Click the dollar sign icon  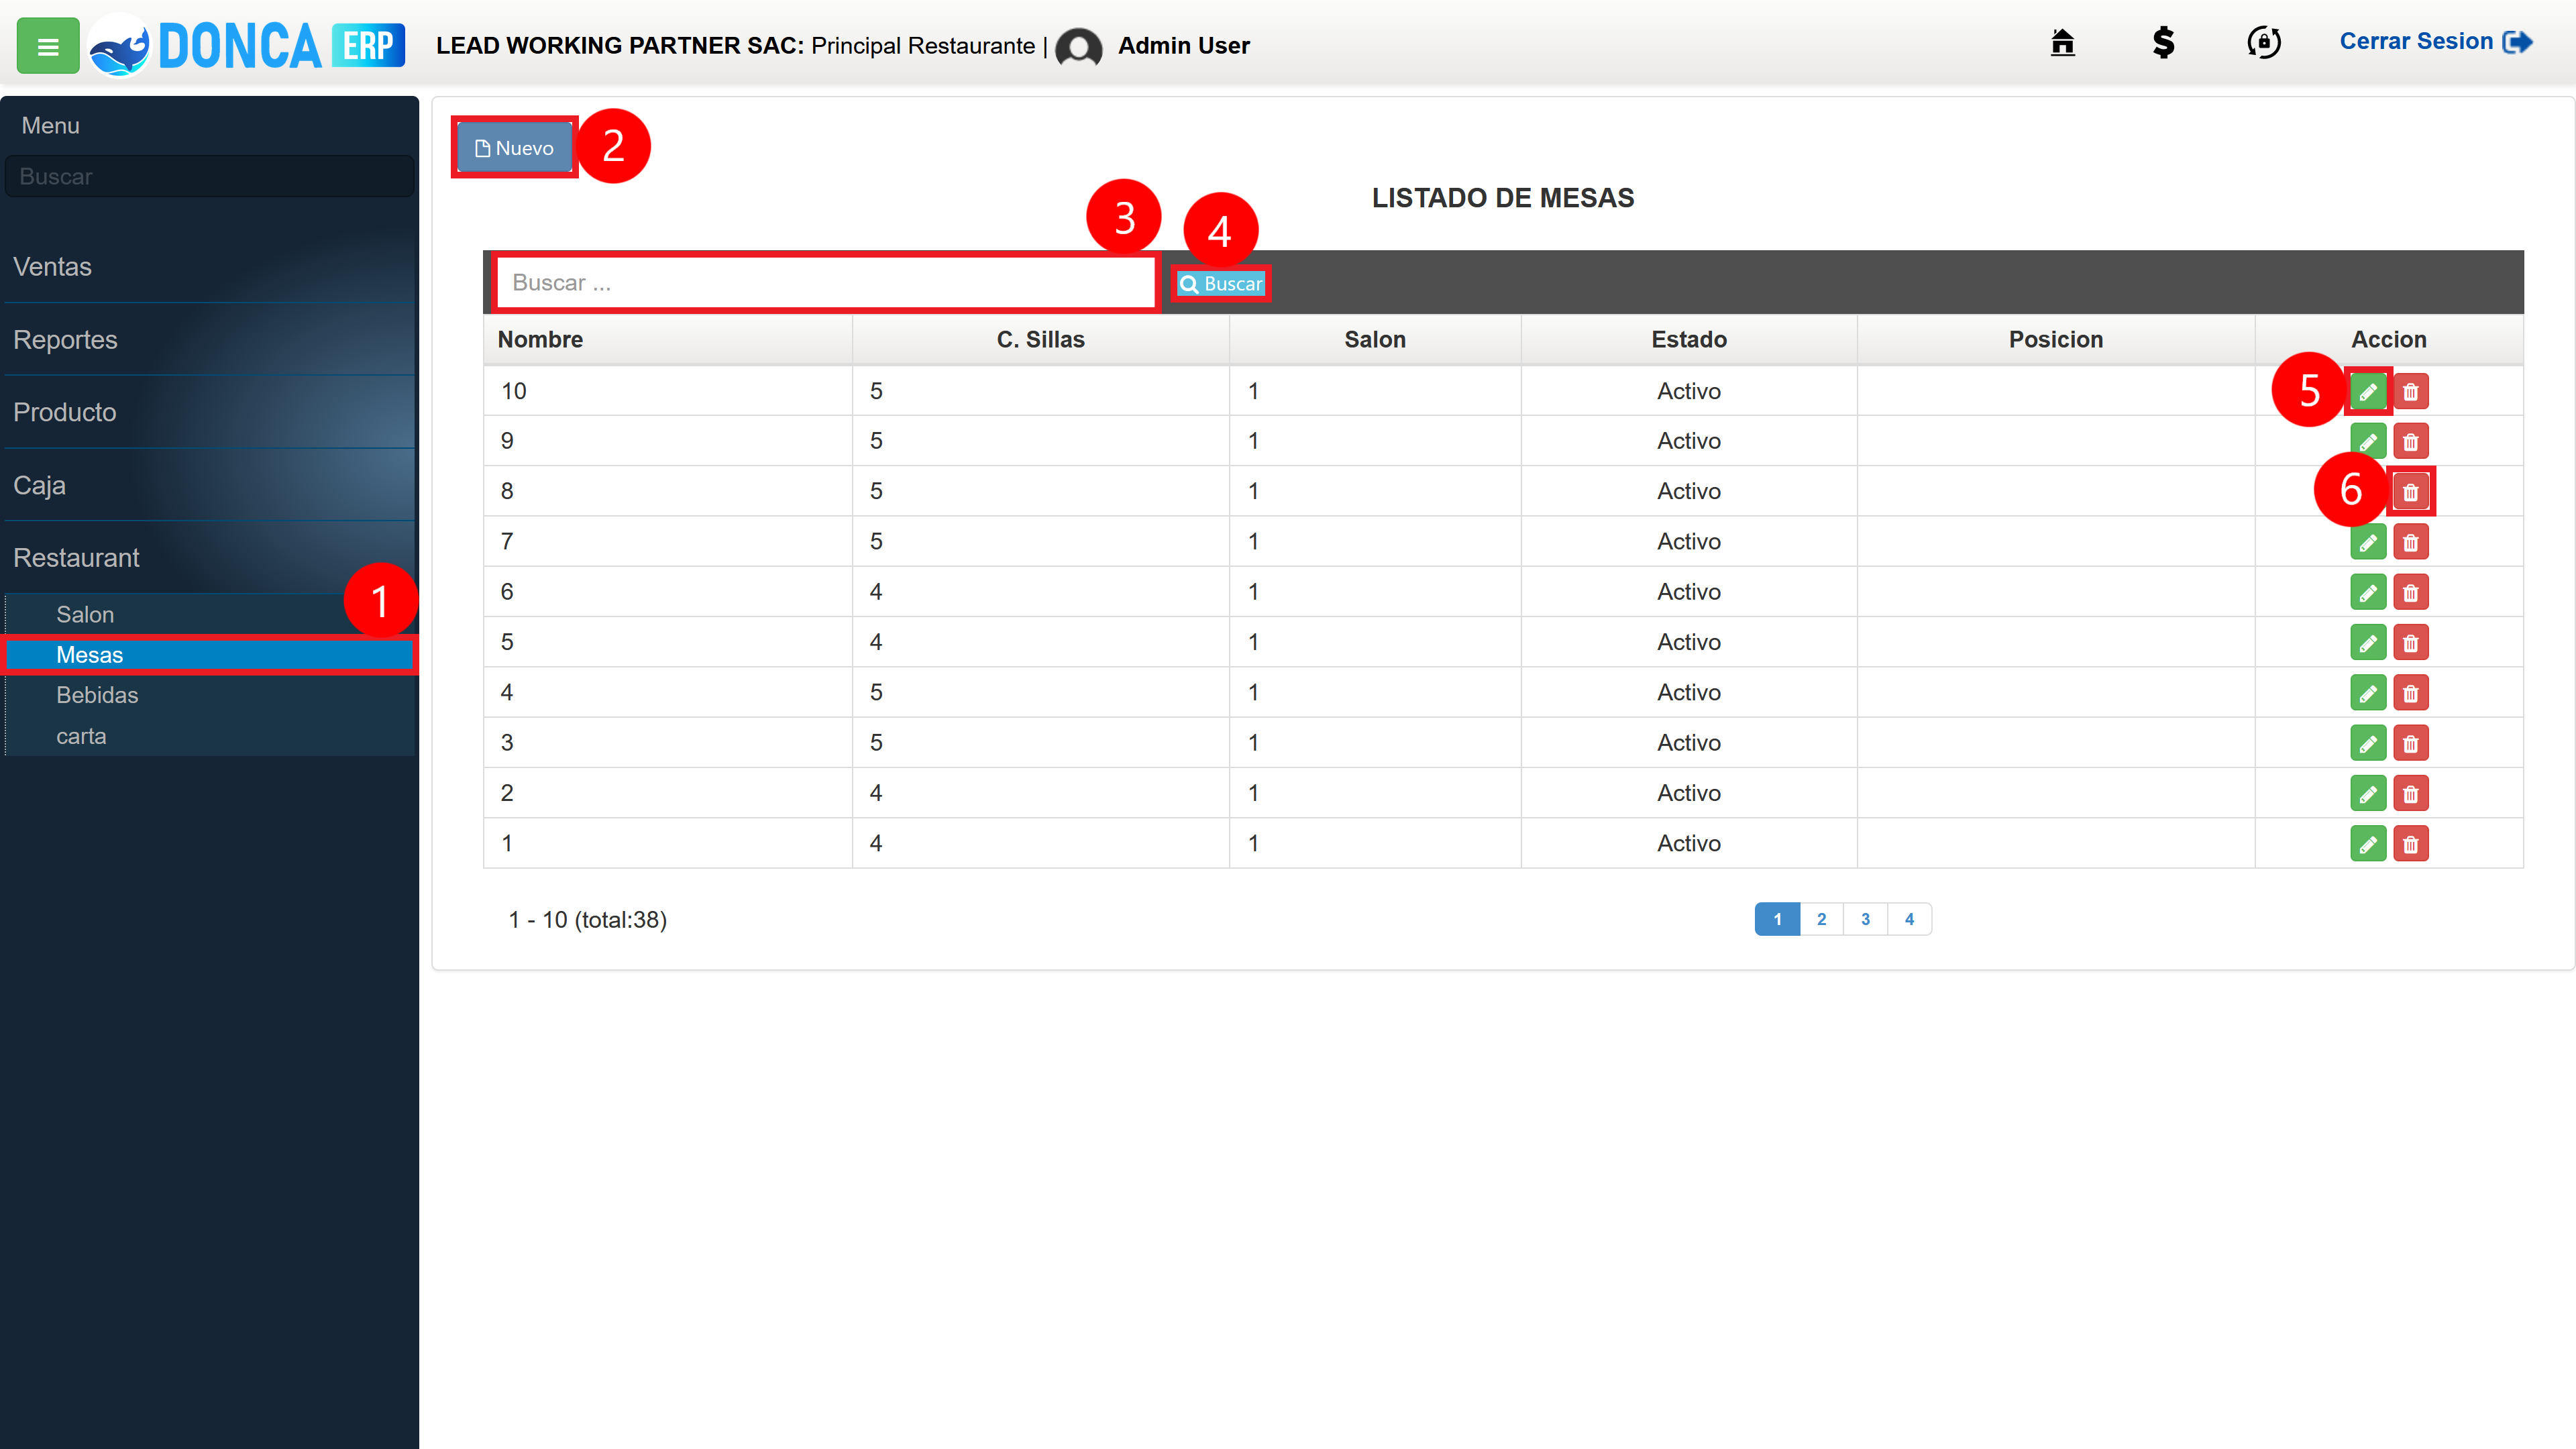[2163, 42]
